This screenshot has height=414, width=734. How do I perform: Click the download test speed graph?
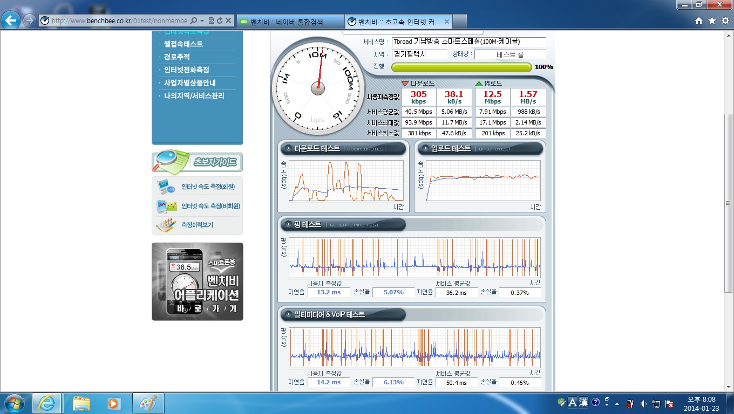(346, 181)
